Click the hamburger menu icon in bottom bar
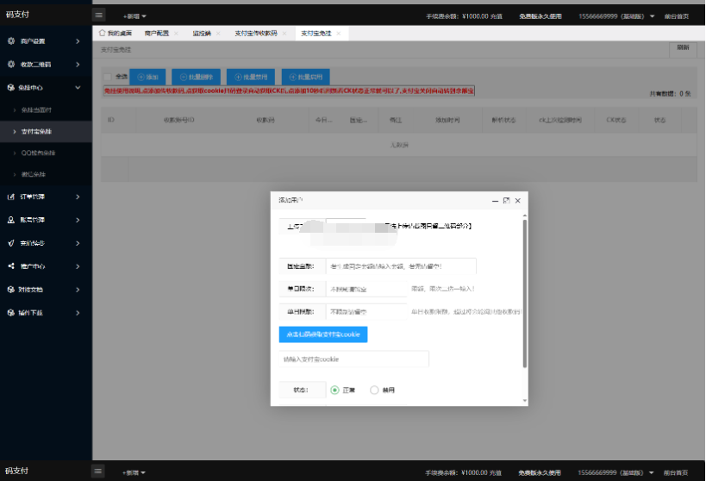This screenshot has width=706, height=481. [x=98, y=472]
